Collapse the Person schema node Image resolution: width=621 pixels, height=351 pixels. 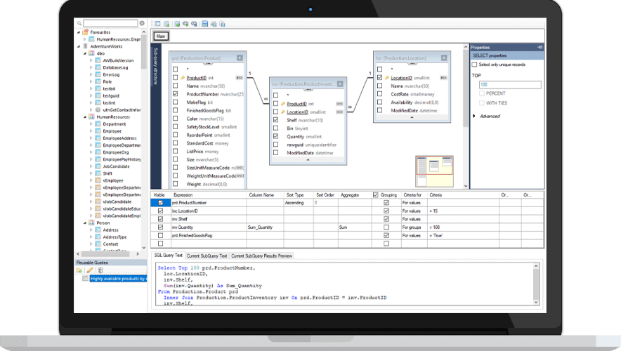click(85, 223)
